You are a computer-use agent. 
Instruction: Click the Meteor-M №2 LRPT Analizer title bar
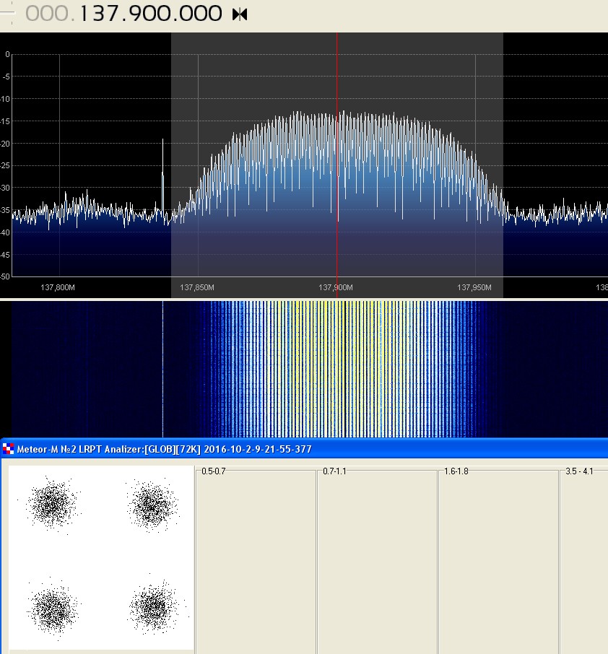(x=305, y=449)
